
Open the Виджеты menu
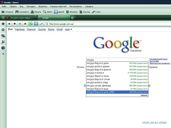43,6
